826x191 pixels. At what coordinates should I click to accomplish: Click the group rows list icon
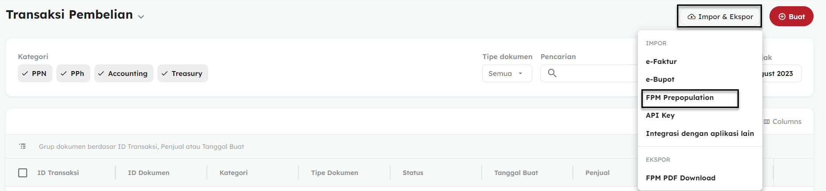(23, 146)
